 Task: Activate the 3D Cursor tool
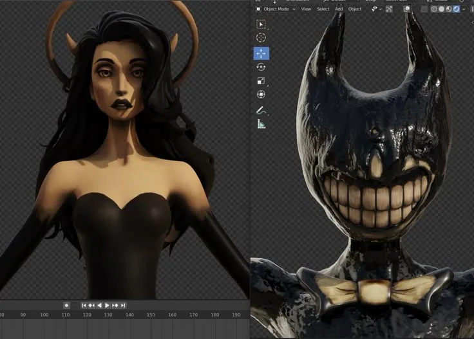[261, 39]
